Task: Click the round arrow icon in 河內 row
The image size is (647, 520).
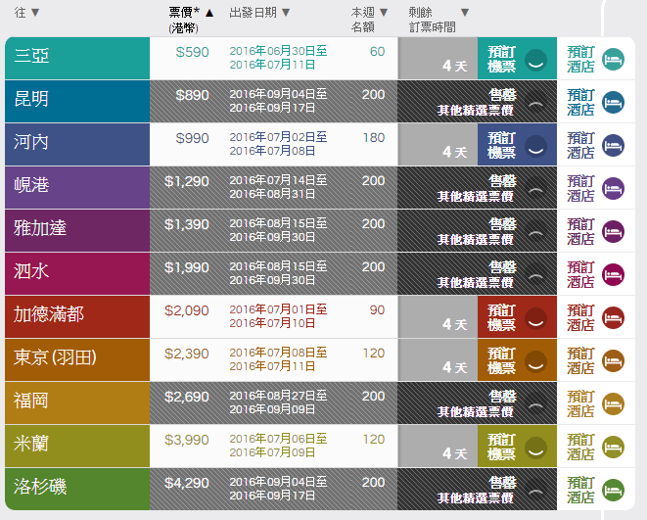Action: pos(535,146)
